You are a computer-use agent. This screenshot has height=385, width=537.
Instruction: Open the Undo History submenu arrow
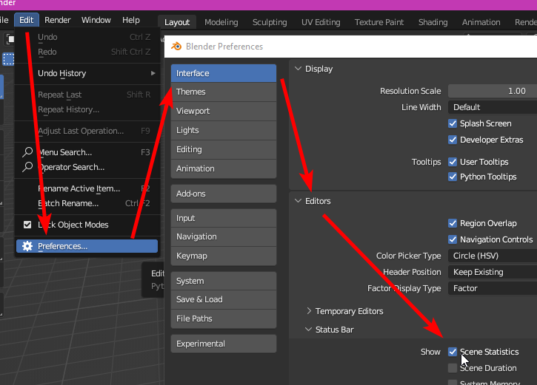153,73
